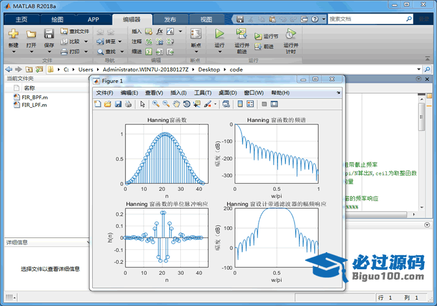This screenshot has width=437, height=306.
Task: Click the fx insert function icon
Action: coord(160,31)
